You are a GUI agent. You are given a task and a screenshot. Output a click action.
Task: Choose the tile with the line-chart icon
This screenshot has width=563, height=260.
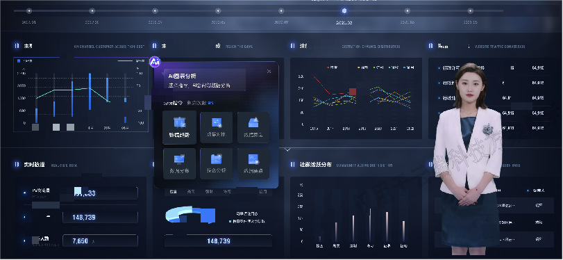pyautogui.click(x=253, y=163)
